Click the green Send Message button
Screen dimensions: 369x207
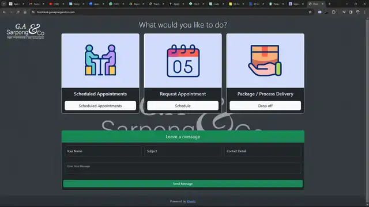point(183,184)
